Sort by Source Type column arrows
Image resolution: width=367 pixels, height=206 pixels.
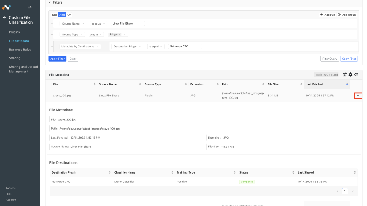[186, 84]
